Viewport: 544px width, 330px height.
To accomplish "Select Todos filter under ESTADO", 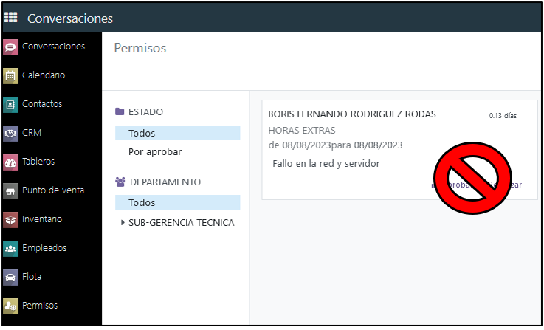I will click(x=178, y=133).
